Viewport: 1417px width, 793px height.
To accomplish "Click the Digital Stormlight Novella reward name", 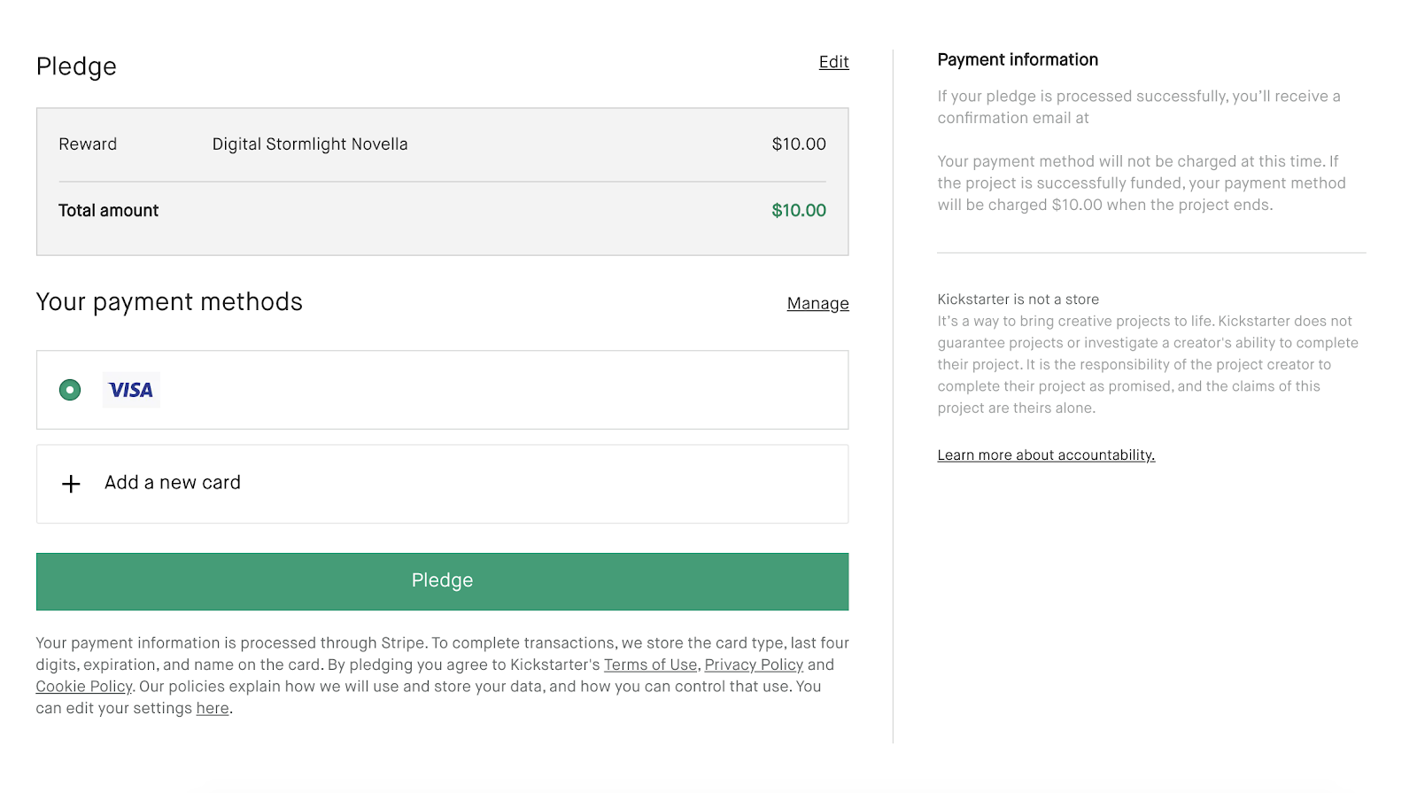I will (x=310, y=144).
